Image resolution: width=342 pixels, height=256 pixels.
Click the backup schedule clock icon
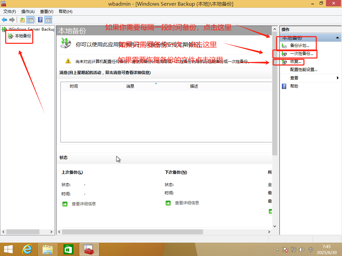[x=284, y=46]
